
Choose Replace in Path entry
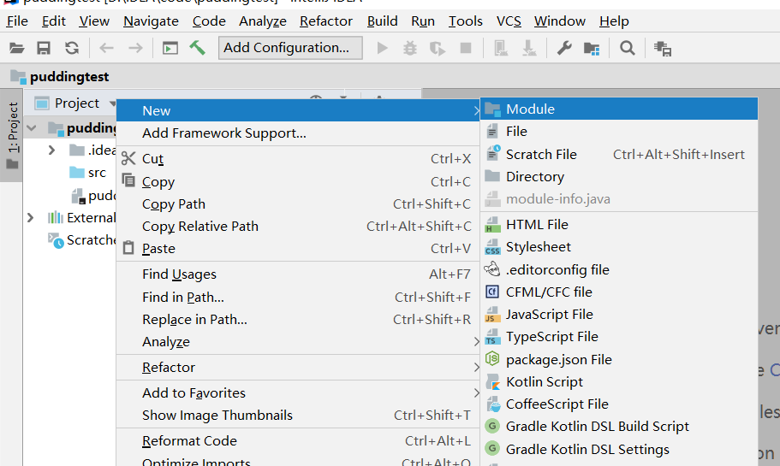(298, 320)
